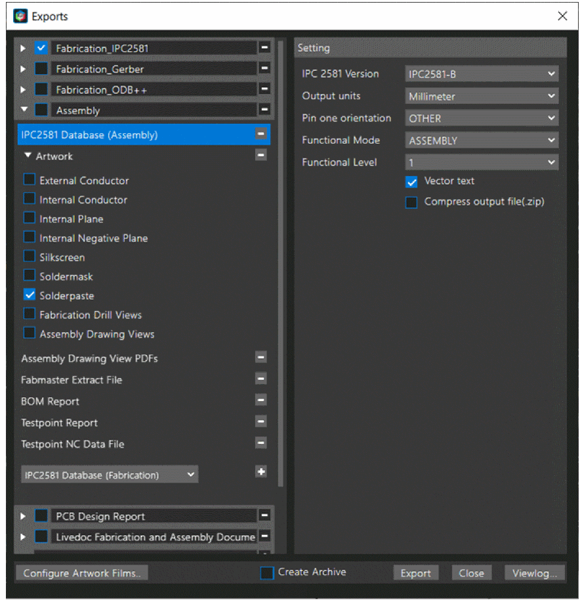Viewport: 580px width, 600px height.
Task: Expand PCB Design Report group arrow
Action: (23, 516)
